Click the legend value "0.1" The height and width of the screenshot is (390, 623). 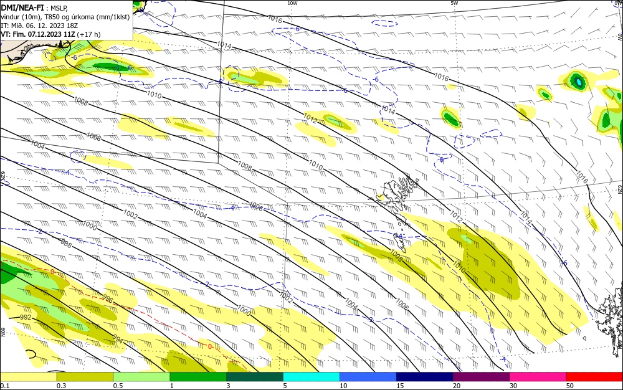(x=5, y=386)
